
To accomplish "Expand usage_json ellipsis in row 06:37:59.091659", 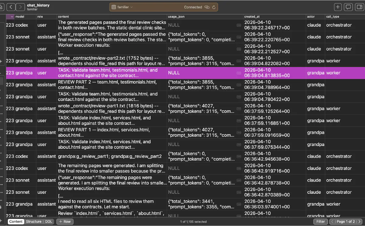I will 239,132.
